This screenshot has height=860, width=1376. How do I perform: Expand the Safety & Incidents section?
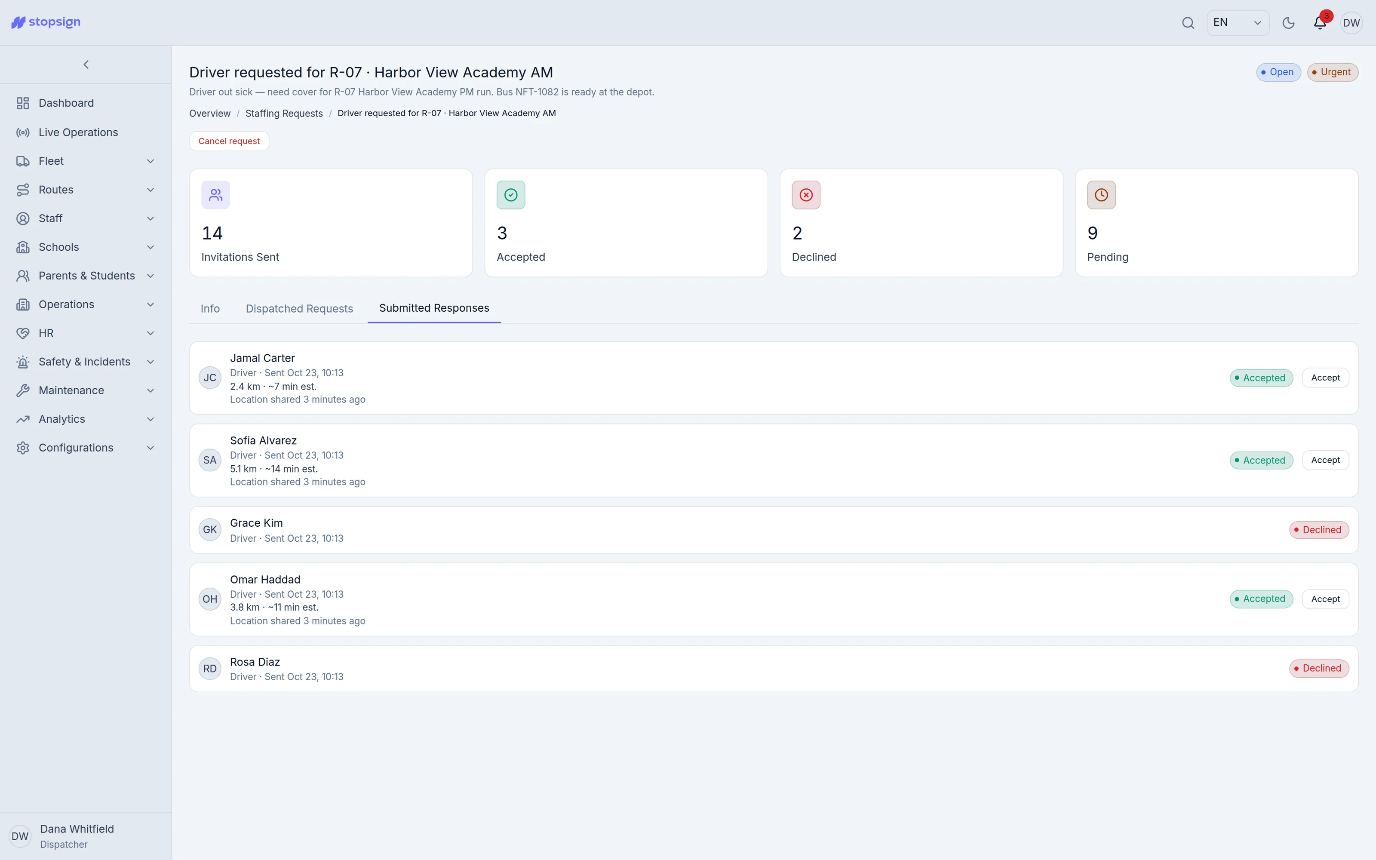tap(85, 362)
